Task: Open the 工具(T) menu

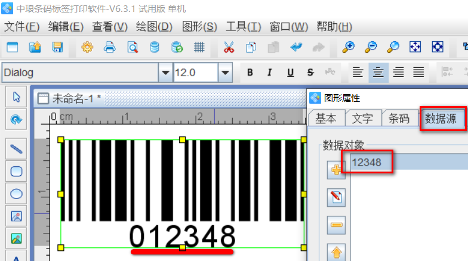Action: coord(244,27)
